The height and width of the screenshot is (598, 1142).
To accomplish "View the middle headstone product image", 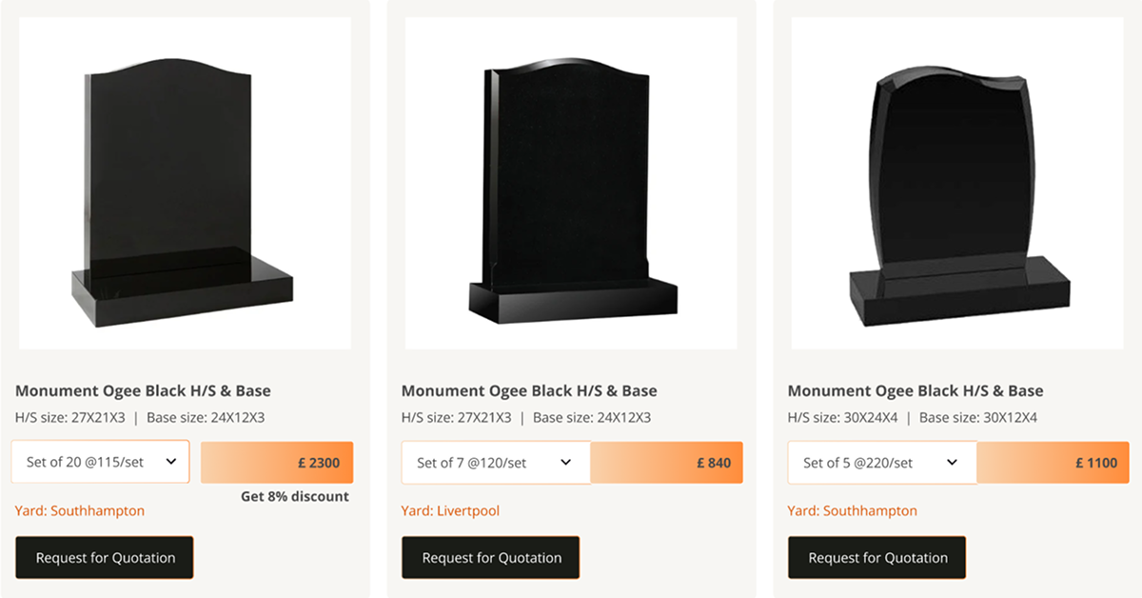I will [571, 183].
